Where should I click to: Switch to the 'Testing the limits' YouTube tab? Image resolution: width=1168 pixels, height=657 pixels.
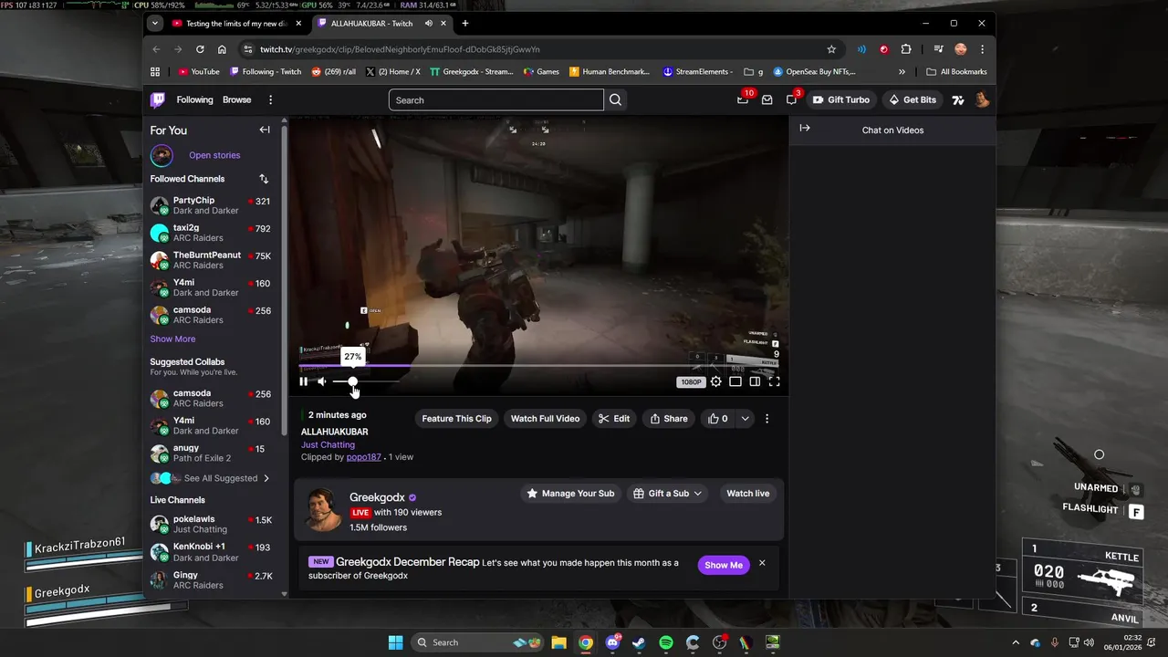pyautogui.click(x=237, y=23)
